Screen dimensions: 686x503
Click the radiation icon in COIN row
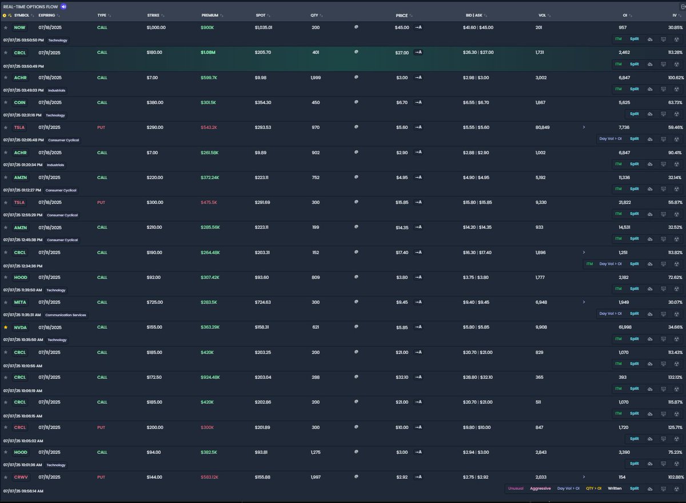point(677,114)
